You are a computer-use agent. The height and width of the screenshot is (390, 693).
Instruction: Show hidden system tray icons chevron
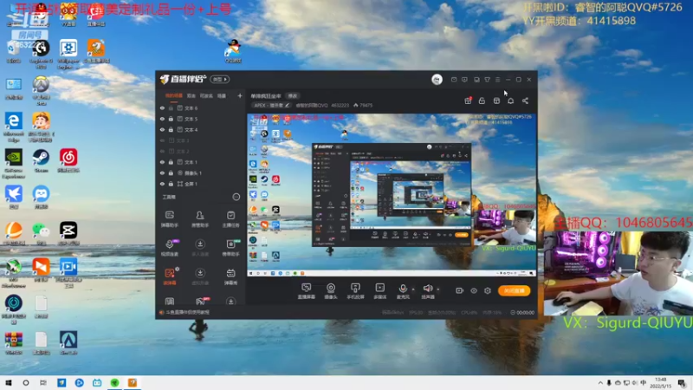(x=600, y=383)
